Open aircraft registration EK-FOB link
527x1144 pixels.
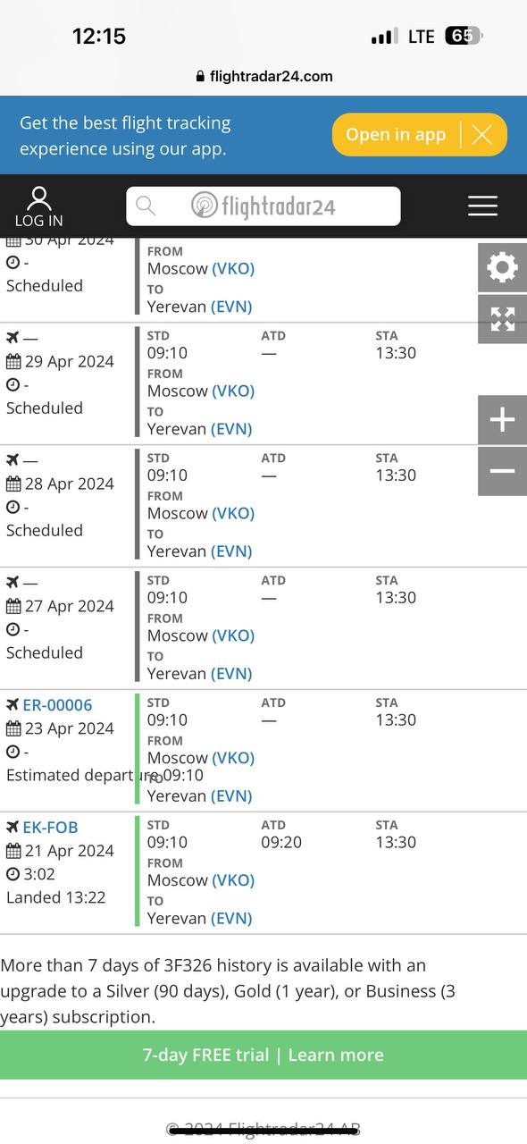click(x=52, y=828)
